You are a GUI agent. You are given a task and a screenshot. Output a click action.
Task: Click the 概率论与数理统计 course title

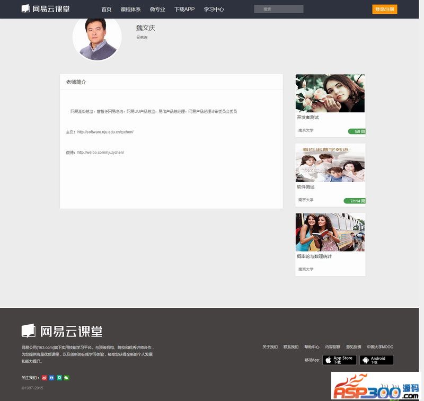[x=314, y=256]
